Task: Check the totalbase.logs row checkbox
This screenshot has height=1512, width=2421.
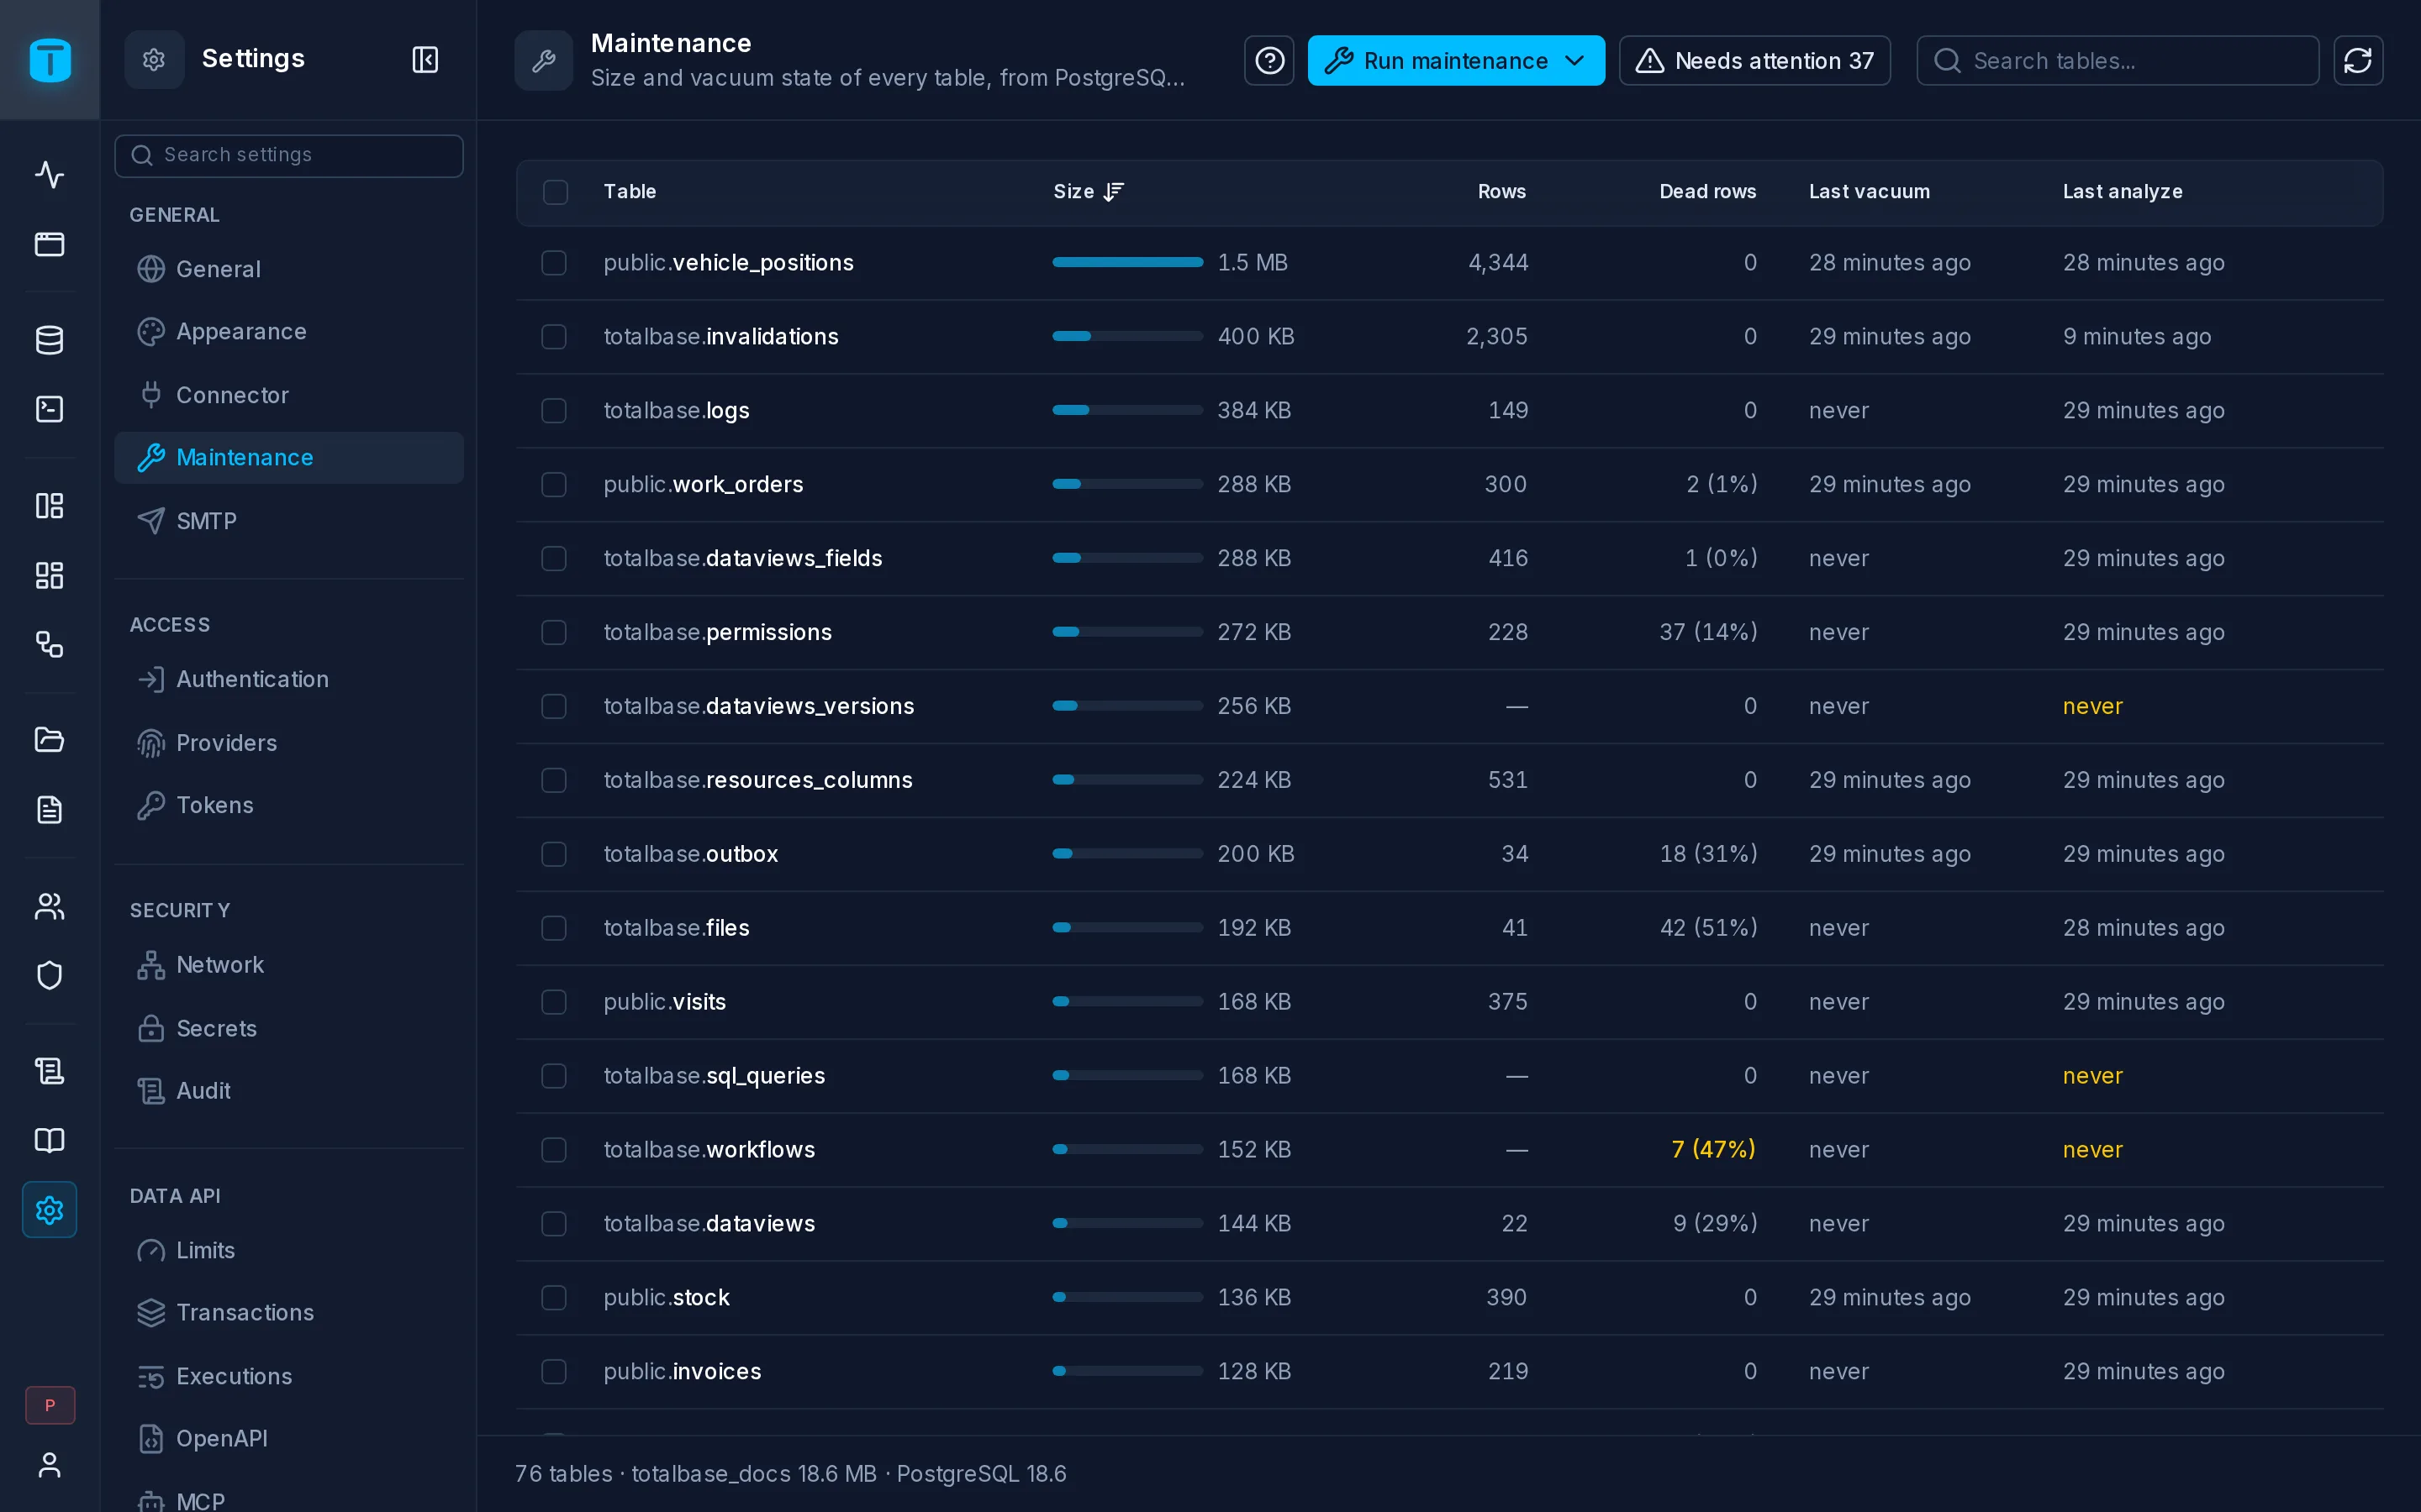Action: tap(554, 411)
